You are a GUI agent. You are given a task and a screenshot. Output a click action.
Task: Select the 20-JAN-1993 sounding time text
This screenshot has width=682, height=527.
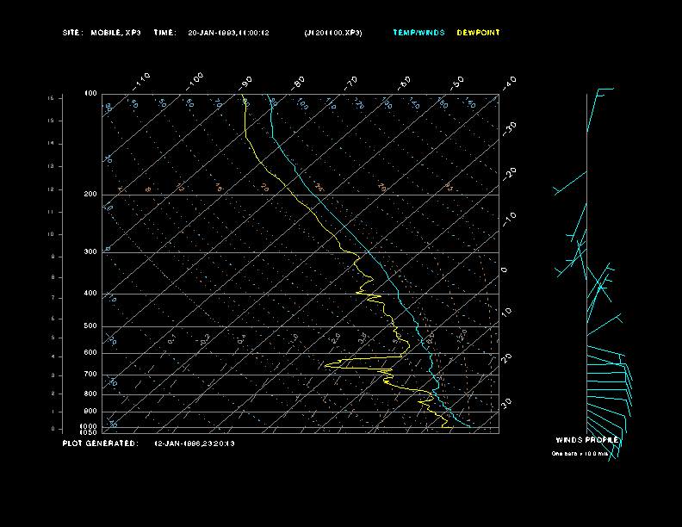pos(229,33)
